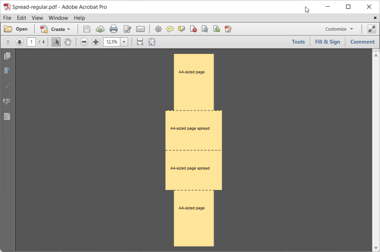Toggle fit width scrolling mode icon
This screenshot has height=252, width=380.
[x=140, y=42]
